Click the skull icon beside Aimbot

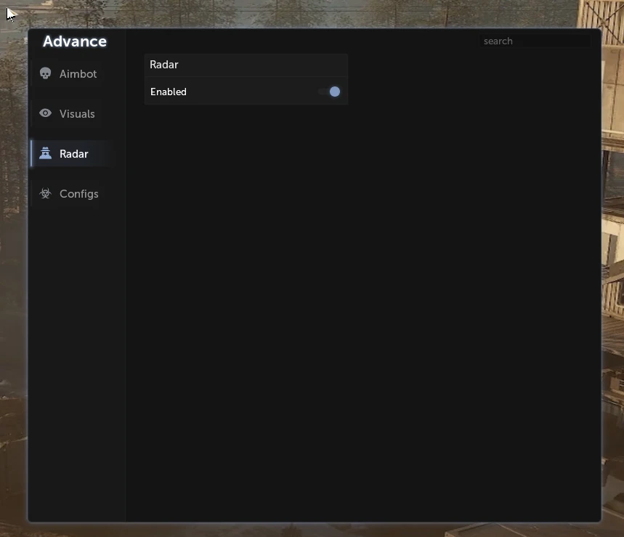[x=45, y=73]
